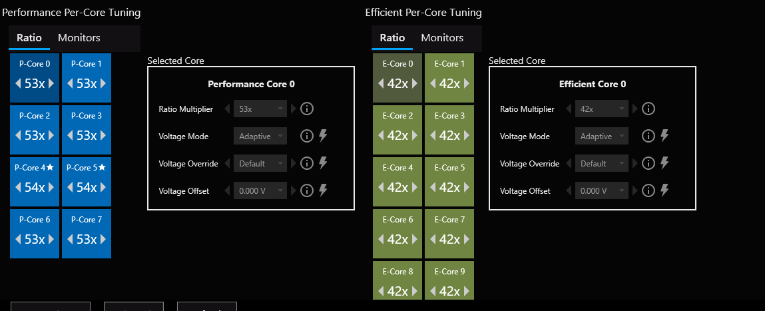
Task: Decrease P-Core 2 ratio with left arrow
Action: 18,135
